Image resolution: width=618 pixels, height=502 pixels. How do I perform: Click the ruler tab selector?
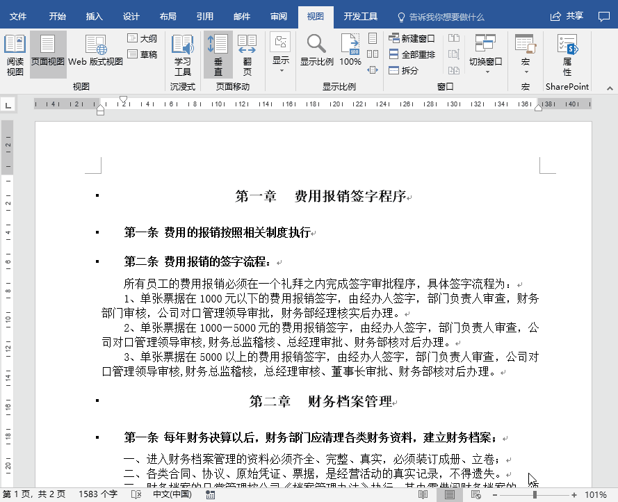[x=8, y=105]
